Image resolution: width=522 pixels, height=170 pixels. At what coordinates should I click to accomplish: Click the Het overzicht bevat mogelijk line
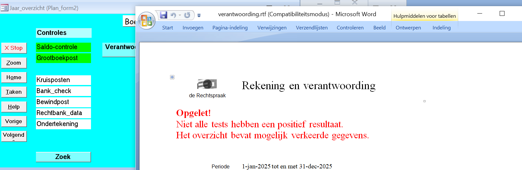click(x=272, y=135)
